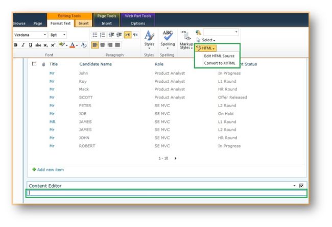Insert a bulleted list
This screenshot has width=332, height=227.
click(95, 35)
